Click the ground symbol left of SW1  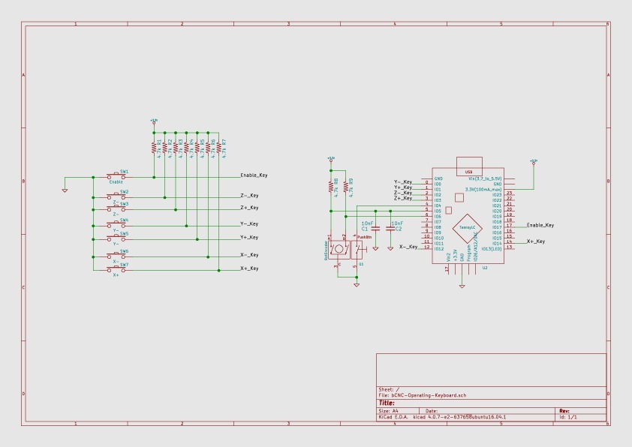click(x=65, y=190)
